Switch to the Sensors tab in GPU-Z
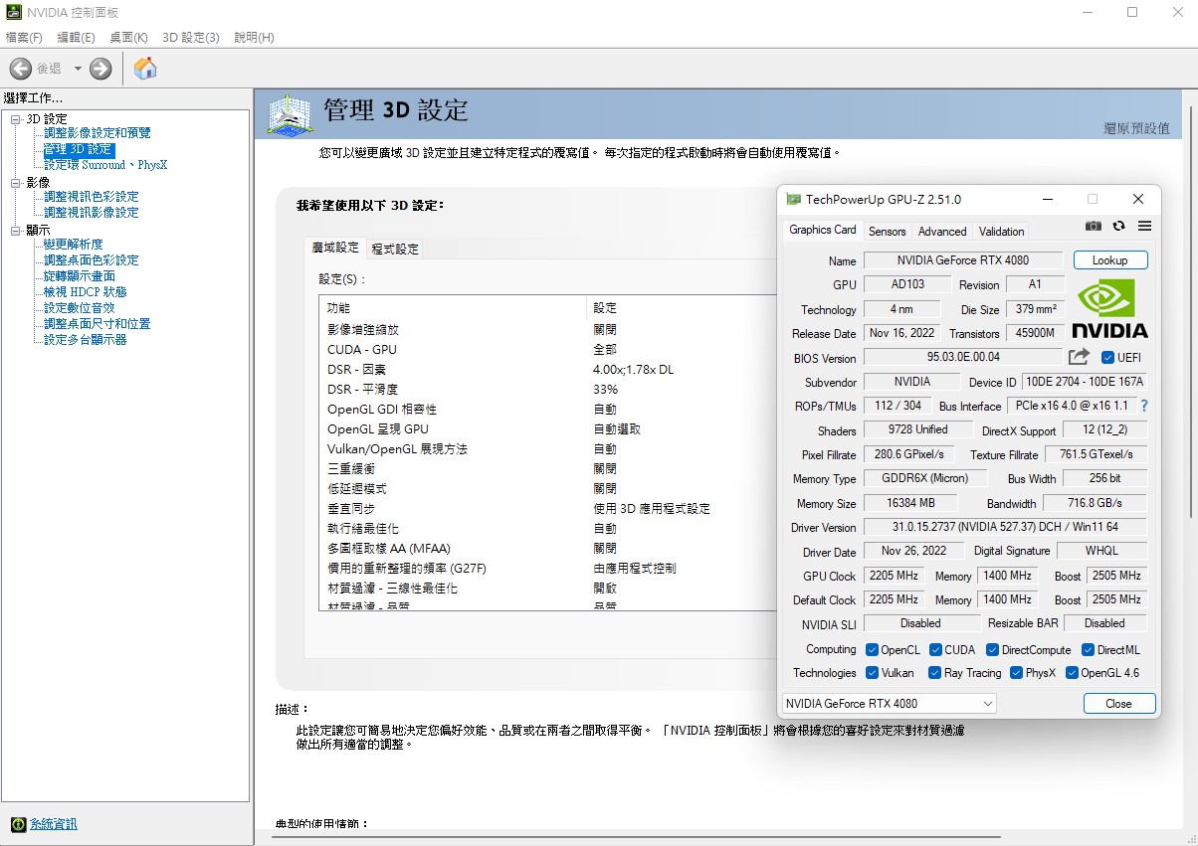Image resolution: width=1198 pixels, height=846 pixels. click(x=887, y=232)
